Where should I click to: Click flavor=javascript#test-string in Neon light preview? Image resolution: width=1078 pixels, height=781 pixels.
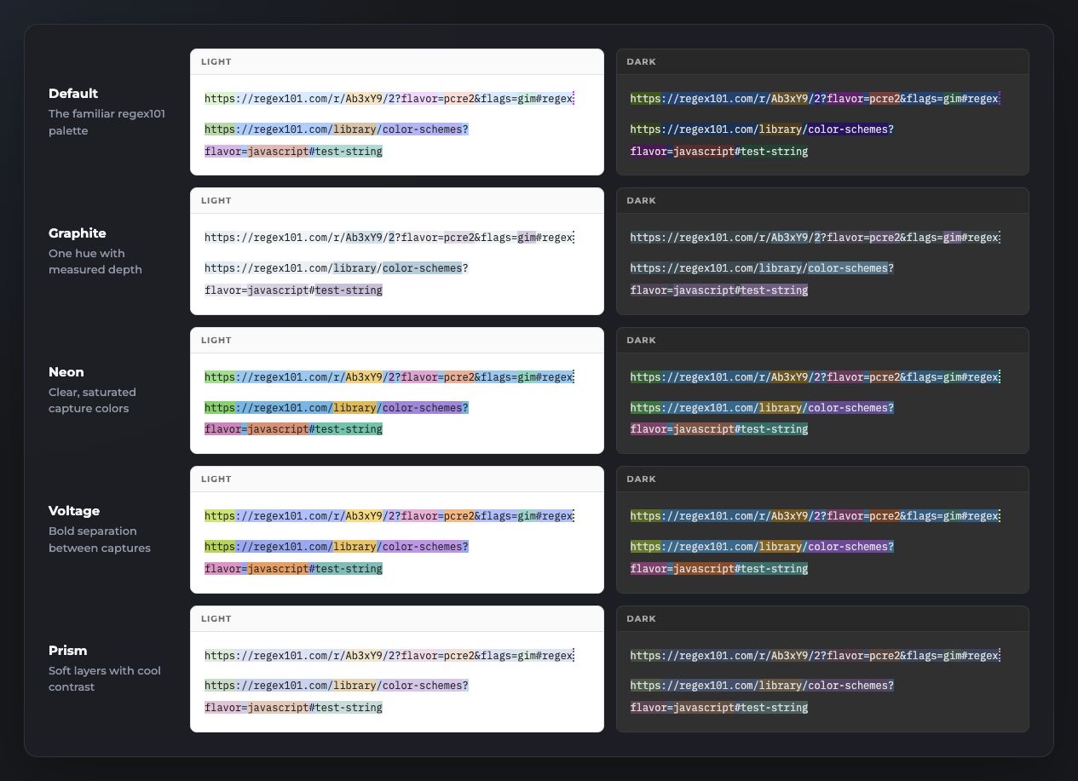click(293, 429)
